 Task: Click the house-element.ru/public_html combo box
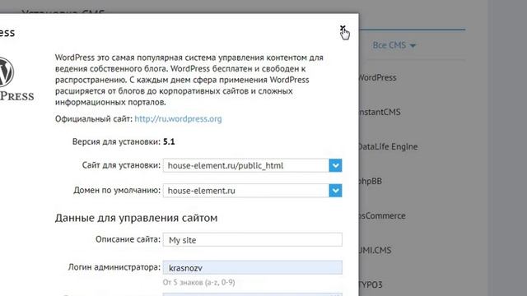253,165
